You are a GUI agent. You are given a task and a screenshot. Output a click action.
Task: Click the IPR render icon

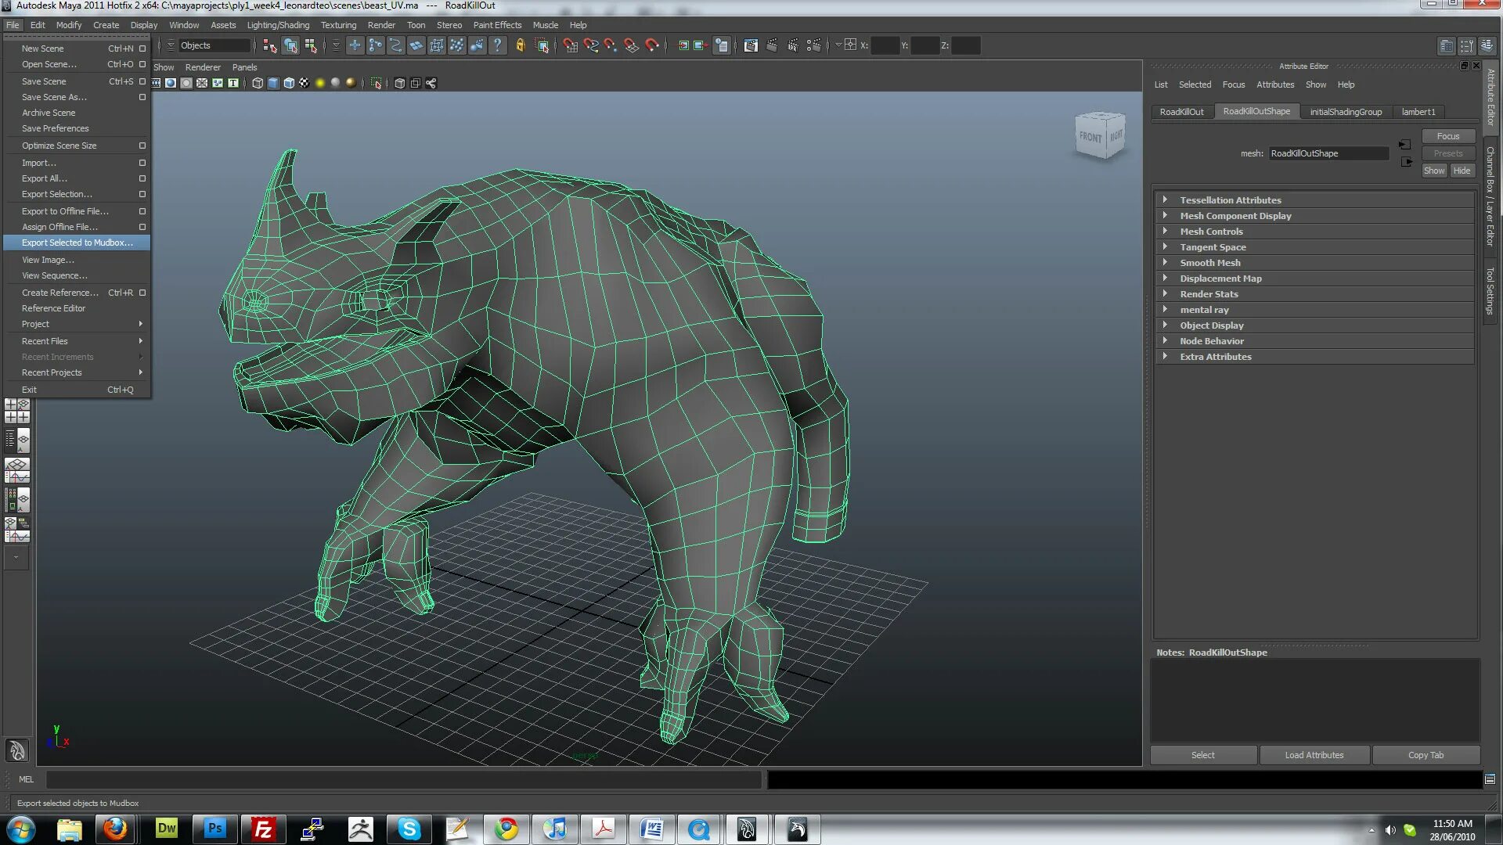point(793,46)
